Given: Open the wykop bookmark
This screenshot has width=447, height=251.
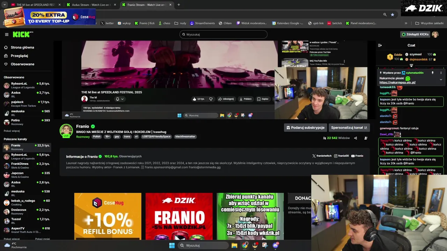Looking at the screenshot, I should [x=124, y=23].
